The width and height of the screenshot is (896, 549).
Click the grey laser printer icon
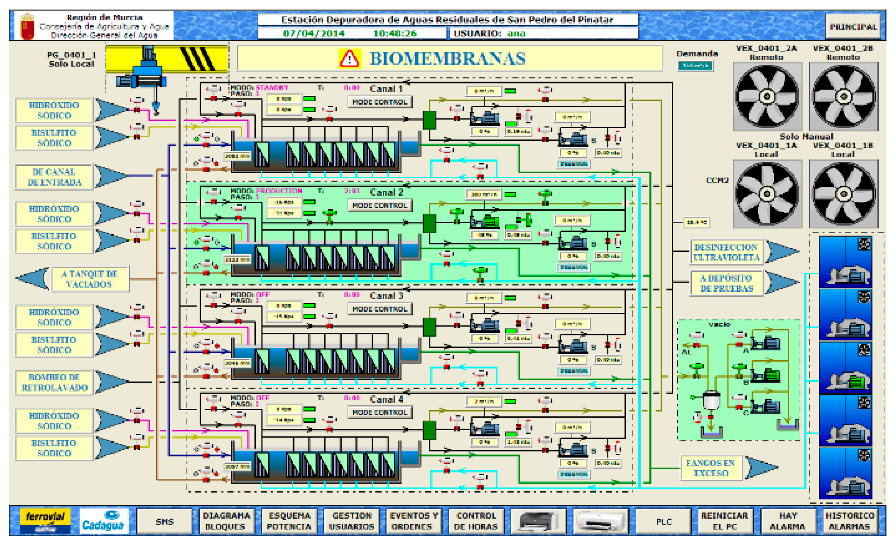click(538, 521)
